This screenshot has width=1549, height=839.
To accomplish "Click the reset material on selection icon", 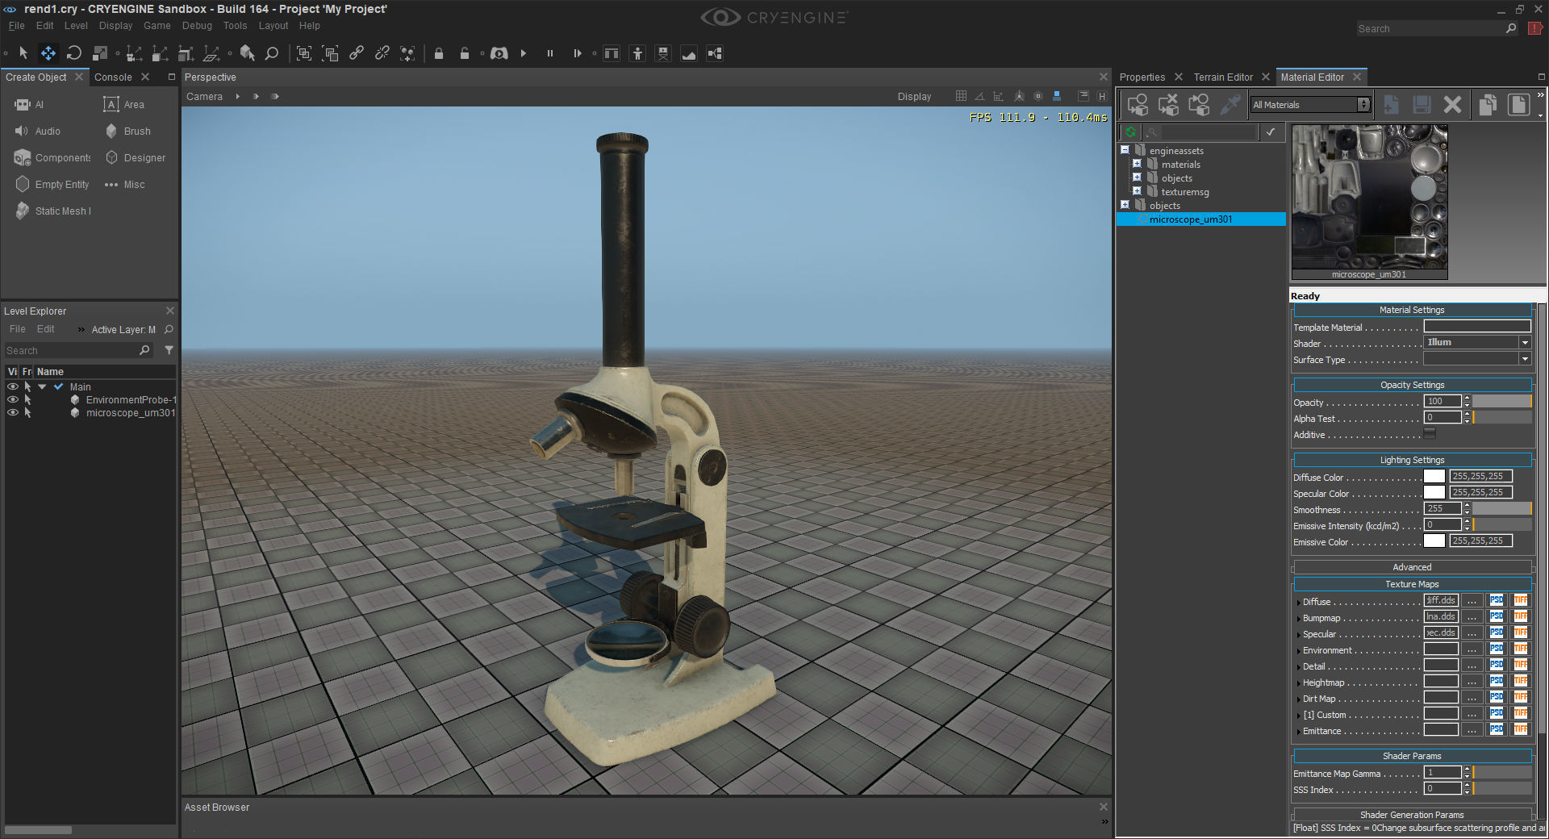I will pyautogui.click(x=1168, y=105).
